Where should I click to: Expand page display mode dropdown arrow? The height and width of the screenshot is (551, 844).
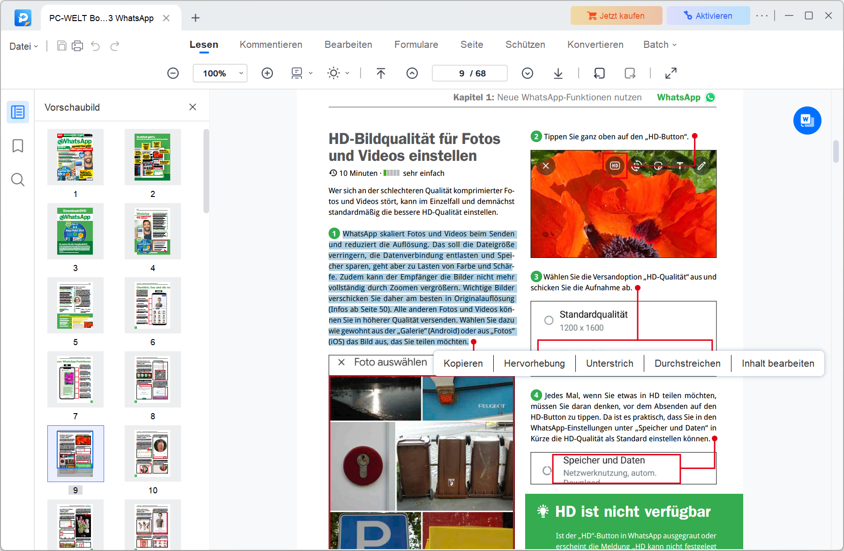(x=310, y=73)
